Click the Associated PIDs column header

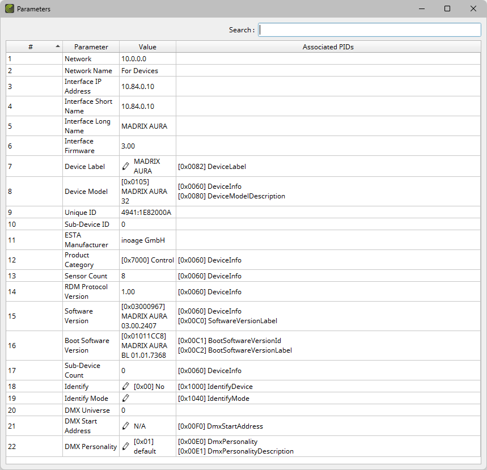pyautogui.click(x=328, y=47)
